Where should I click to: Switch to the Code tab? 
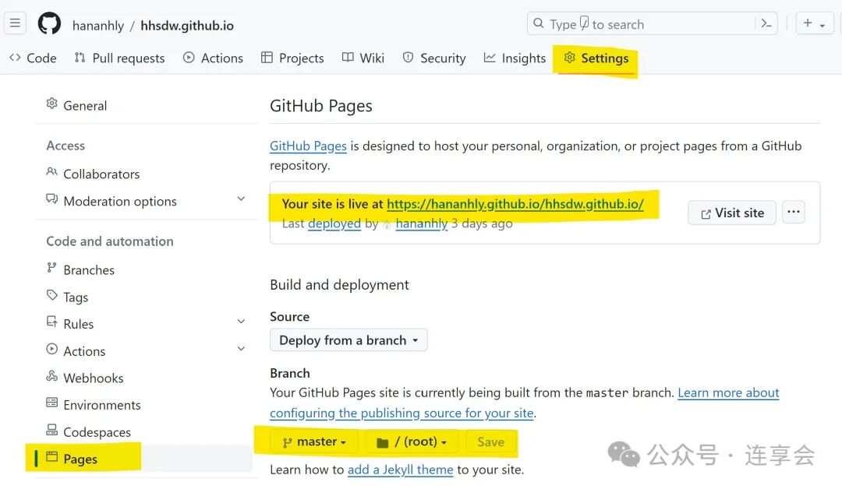pyautogui.click(x=33, y=58)
